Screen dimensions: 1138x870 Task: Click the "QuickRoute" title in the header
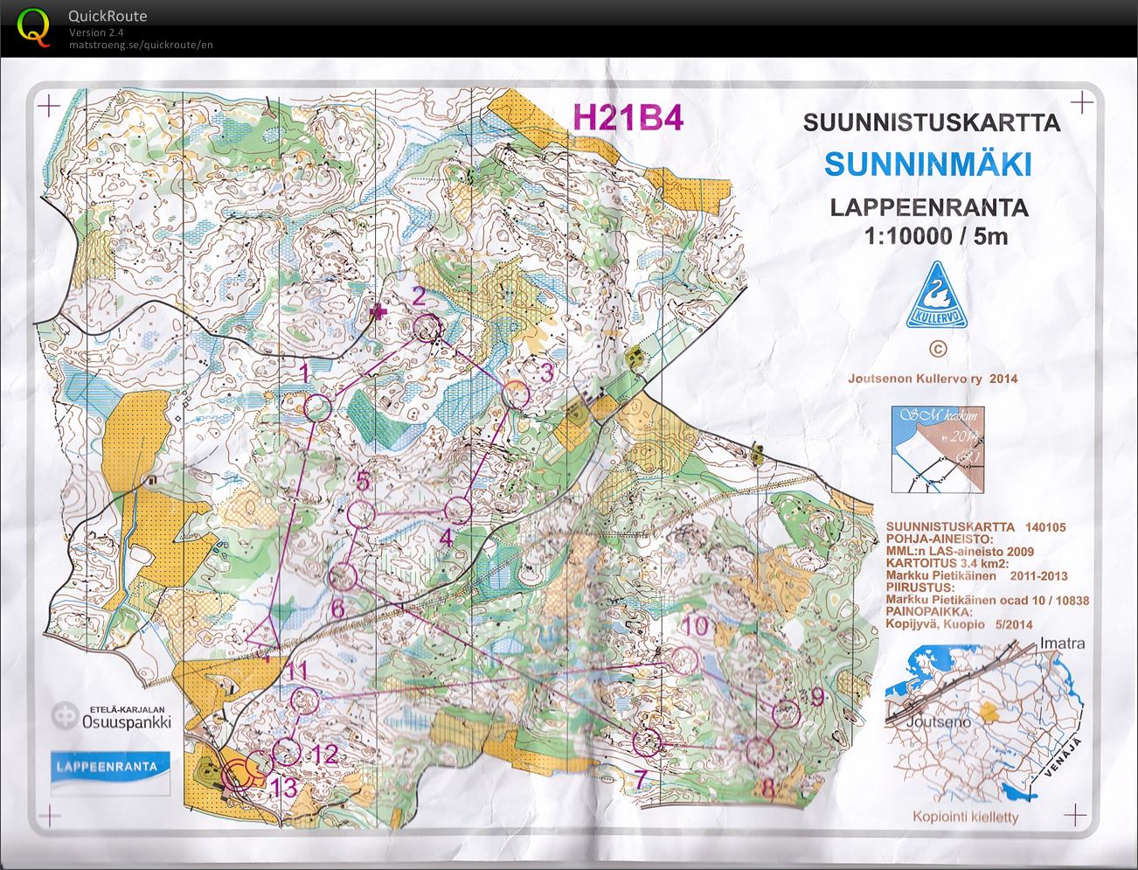click(x=108, y=16)
